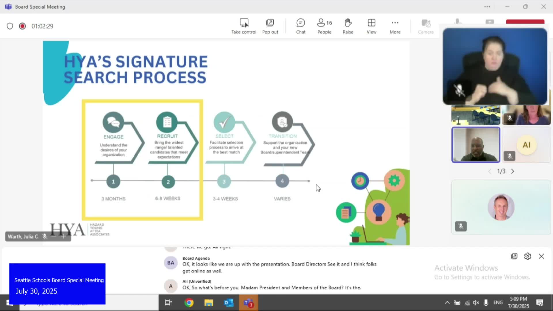Image resolution: width=553 pixels, height=311 pixels.
Task: Open the More actions menu
Action: [395, 26]
